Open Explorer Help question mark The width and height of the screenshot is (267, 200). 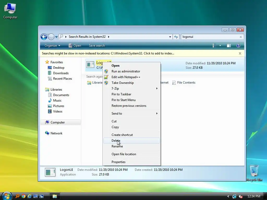[x=238, y=46]
